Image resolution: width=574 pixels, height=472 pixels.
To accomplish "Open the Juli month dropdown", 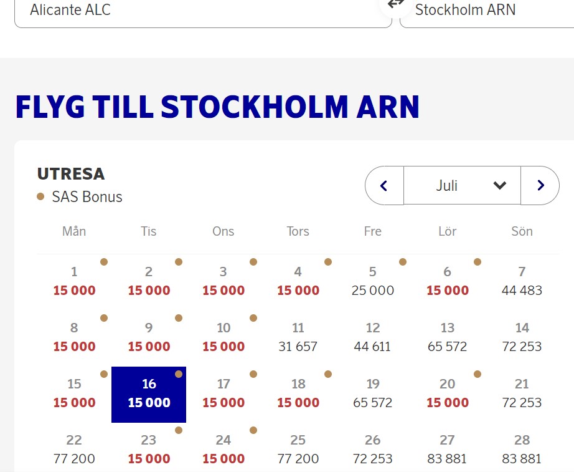I will pyautogui.click(x=462, y=185).
